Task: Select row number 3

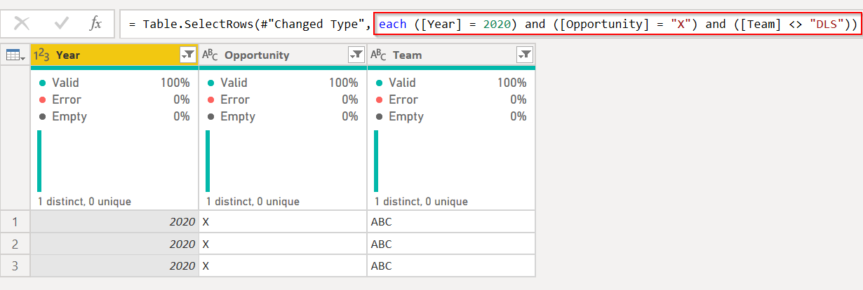Action: 15,265
